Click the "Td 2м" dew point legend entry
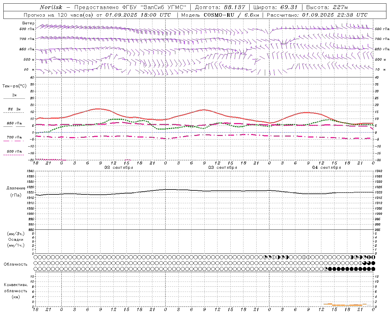The image size is (391, 312). click(x=14, y=109)
